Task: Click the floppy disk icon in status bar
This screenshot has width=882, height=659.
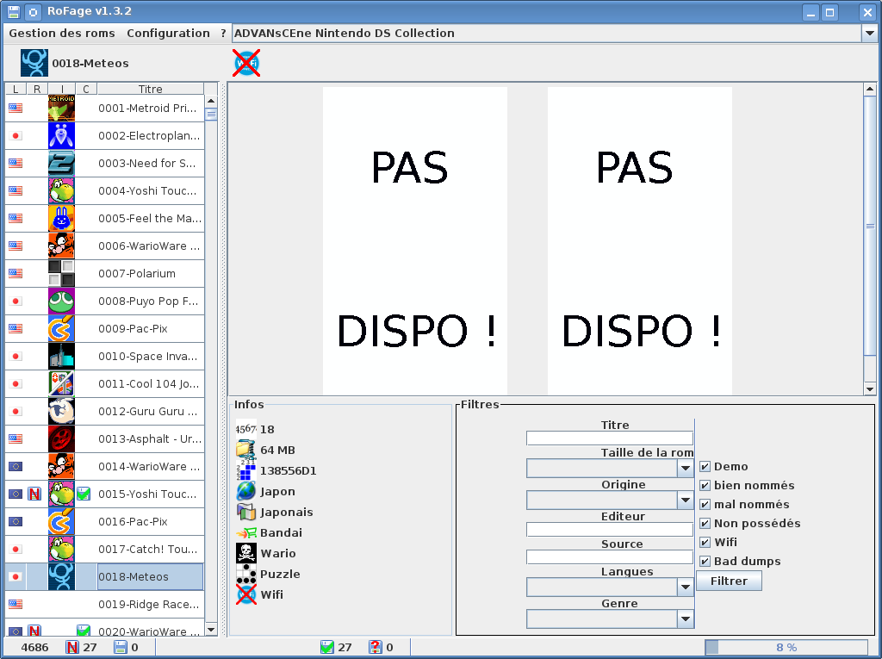Action: pyautogui.click(x=121, y=647)
